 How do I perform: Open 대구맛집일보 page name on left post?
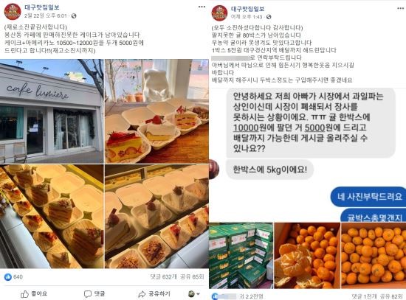click(41, 7)
